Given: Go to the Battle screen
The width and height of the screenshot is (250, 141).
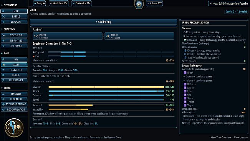Looking at the screenshot, I should click(14, 17).
